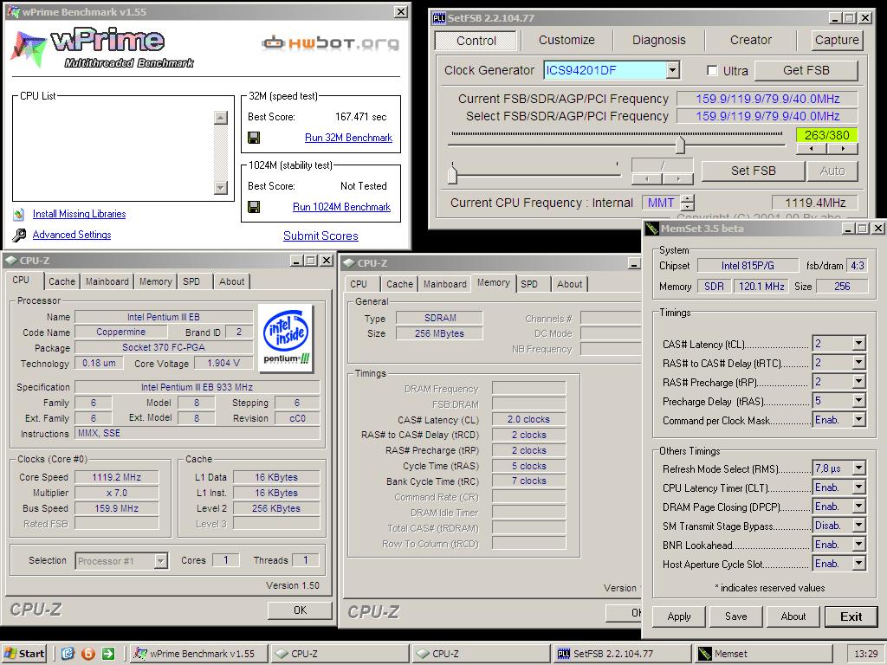Expand Refresh Mode Select (RMS) dropdown
The image size is (887, 665).
pos(858,468)
